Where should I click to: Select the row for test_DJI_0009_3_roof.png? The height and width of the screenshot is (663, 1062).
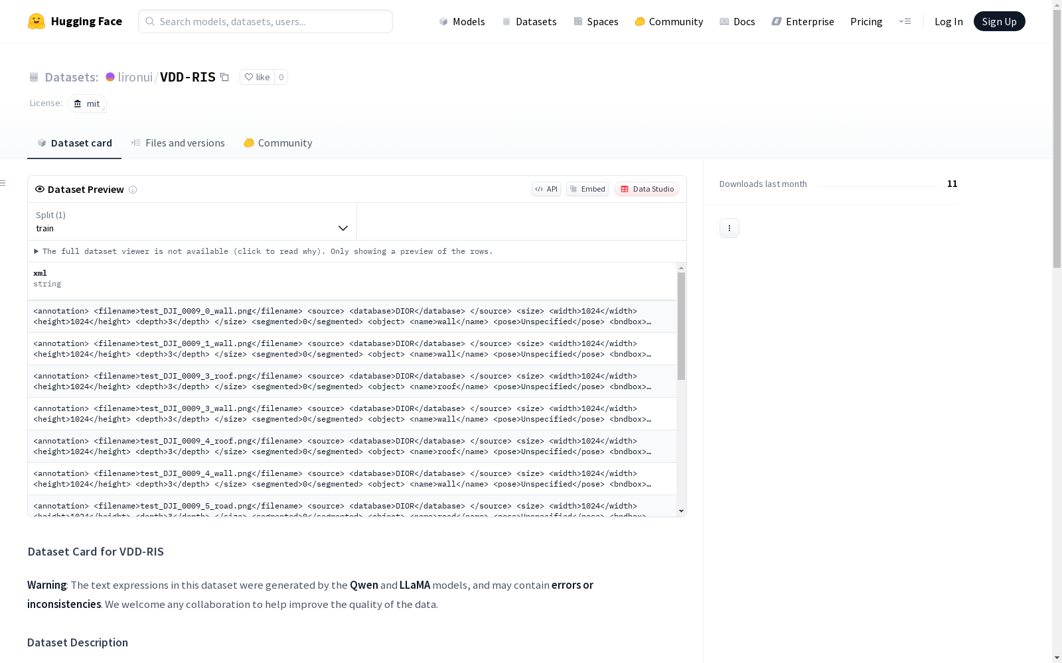click(x=352, y=381)
